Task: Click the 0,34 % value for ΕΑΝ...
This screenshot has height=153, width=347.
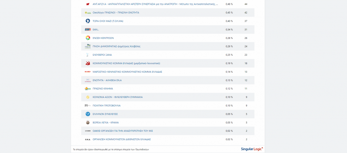Action: [229, 29]
